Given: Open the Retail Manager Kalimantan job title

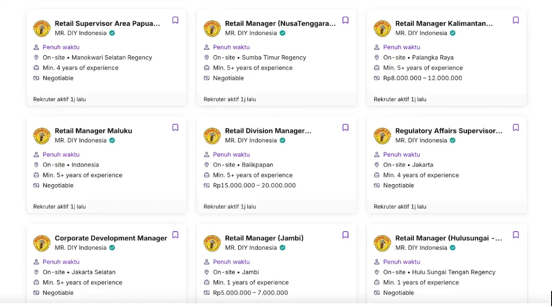Looking at the screenshot, I should tap(444, 24).
